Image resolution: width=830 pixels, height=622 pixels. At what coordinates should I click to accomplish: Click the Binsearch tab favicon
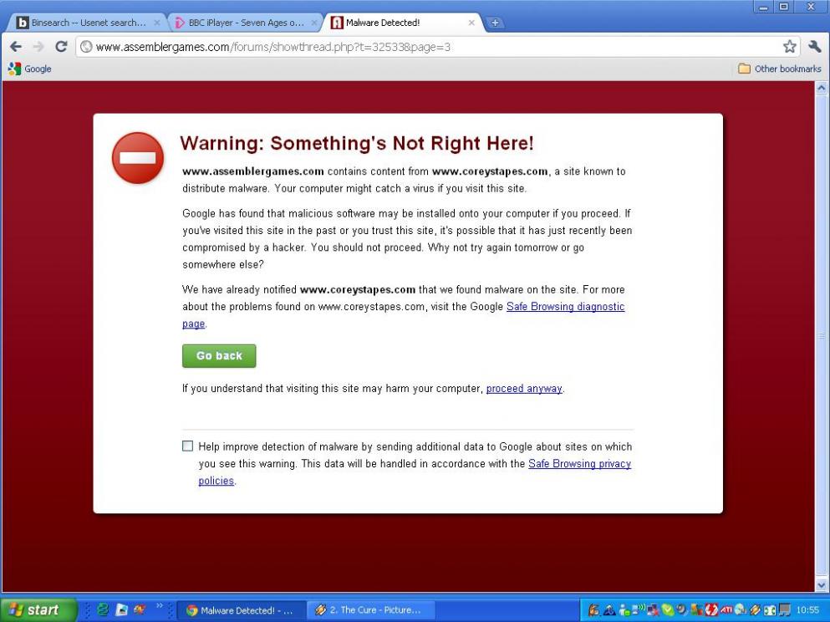pyautogui.click(x=23, y=23)
